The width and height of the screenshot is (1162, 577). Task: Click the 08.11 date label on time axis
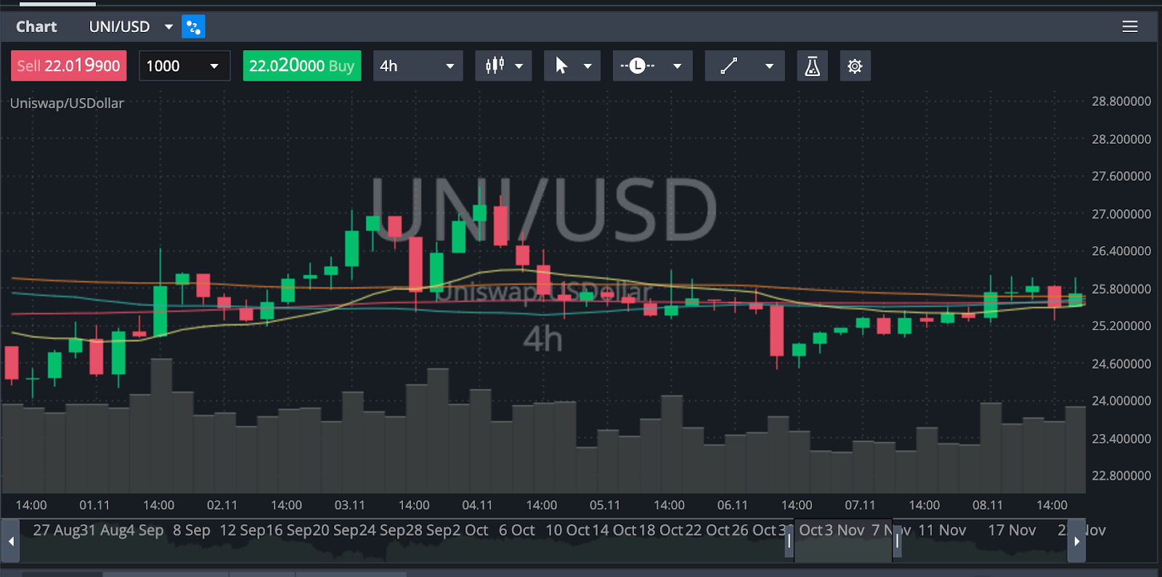click(988, 505)
